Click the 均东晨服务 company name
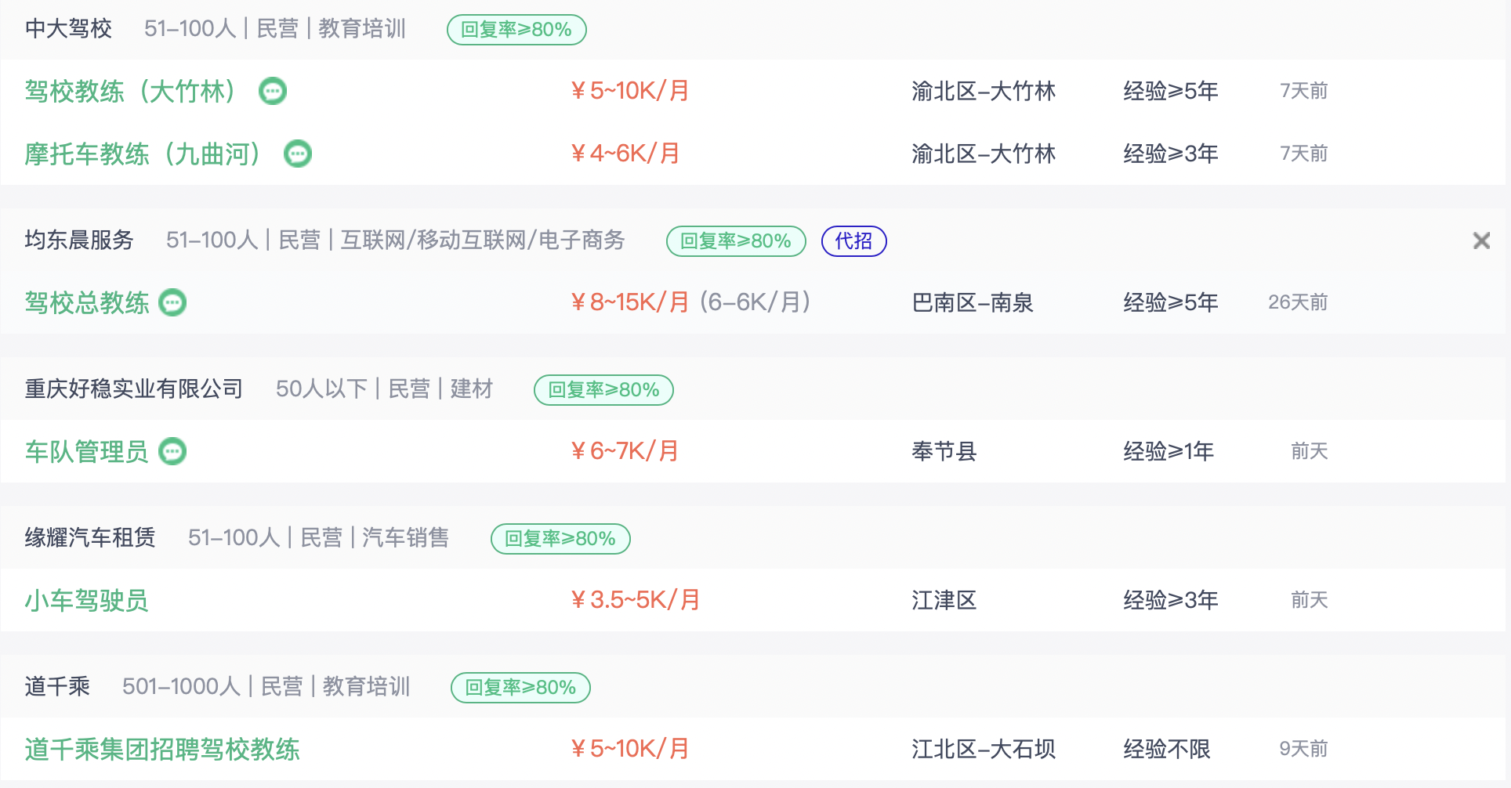The width and height of the screenshot is (1511, 788). pyautogui.click(x=79, y=240)
